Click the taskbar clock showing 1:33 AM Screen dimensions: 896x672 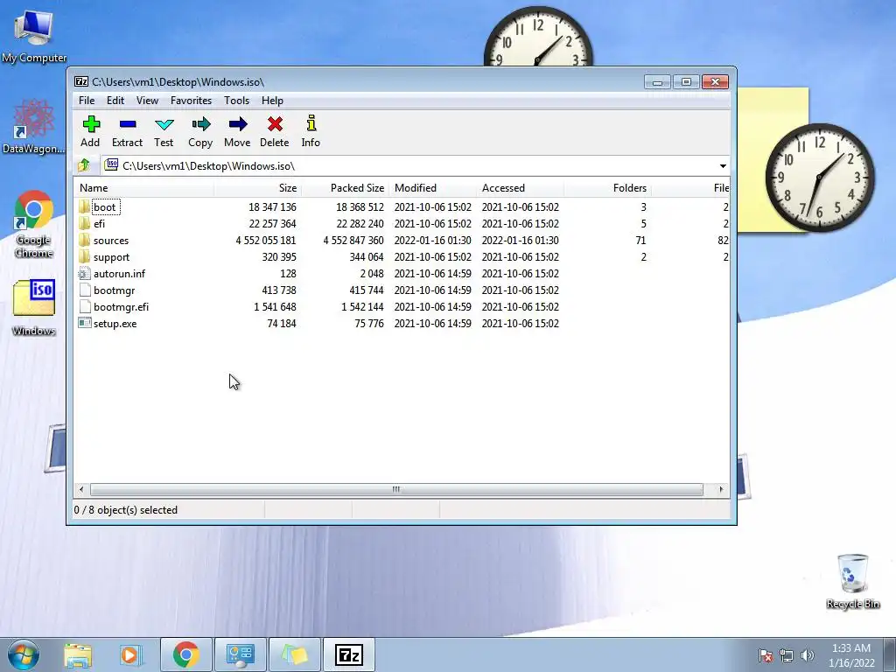851,655
